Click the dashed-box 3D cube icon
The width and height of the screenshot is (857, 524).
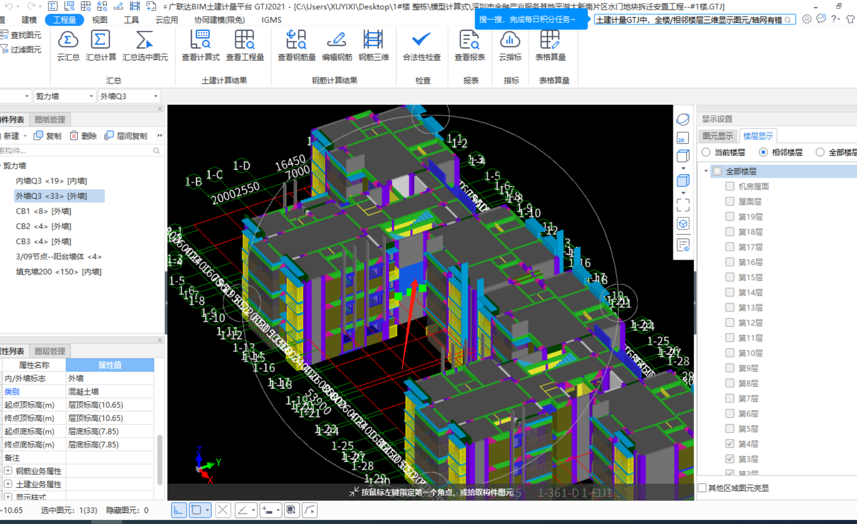pos(683,224)
